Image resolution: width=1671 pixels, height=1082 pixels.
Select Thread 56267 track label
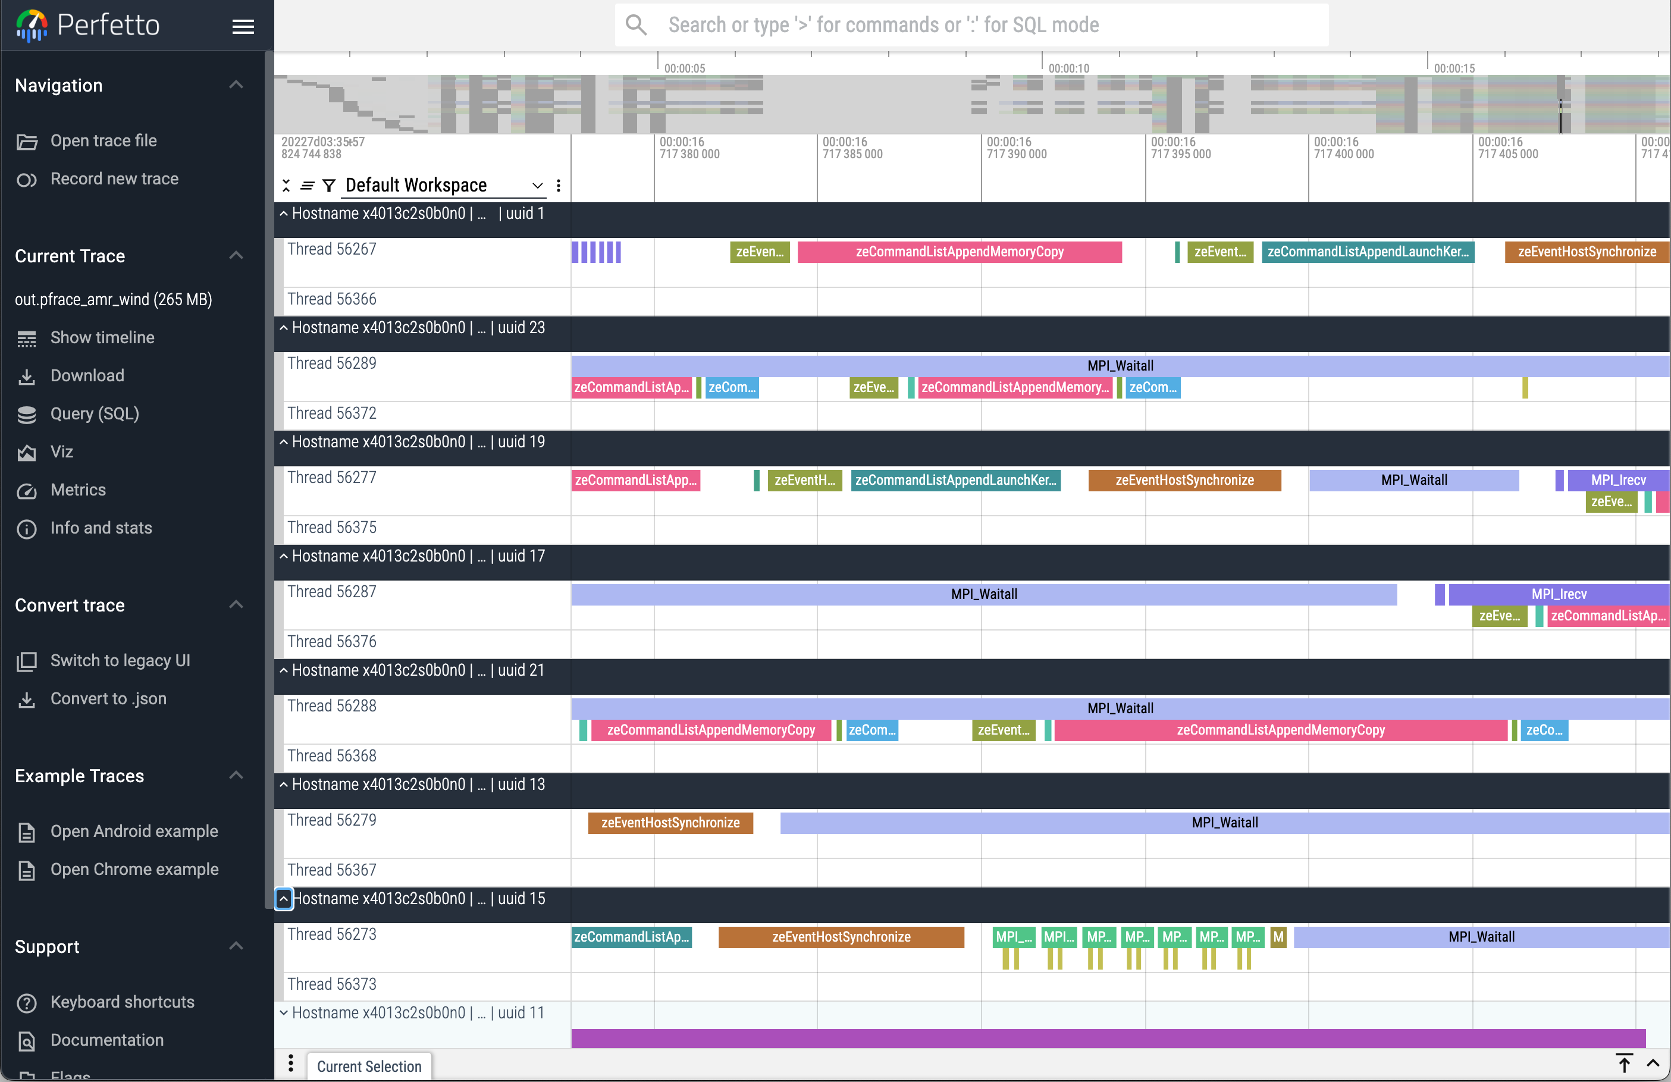coord(332,249)
